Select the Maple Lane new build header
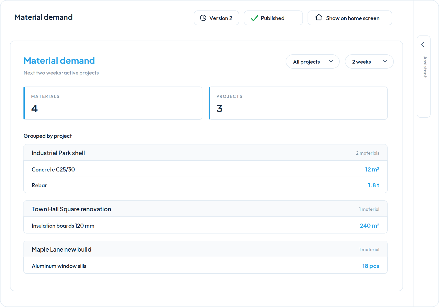 205,249
